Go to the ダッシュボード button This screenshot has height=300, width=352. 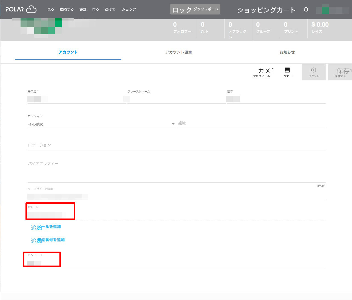pyautogui.click(x=195, y=9)
